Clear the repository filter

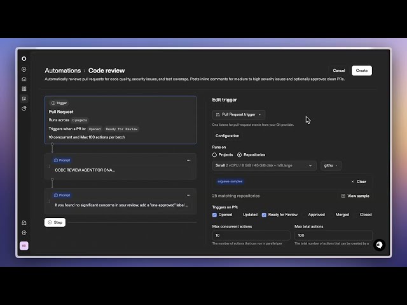click(x=359, y=182)
